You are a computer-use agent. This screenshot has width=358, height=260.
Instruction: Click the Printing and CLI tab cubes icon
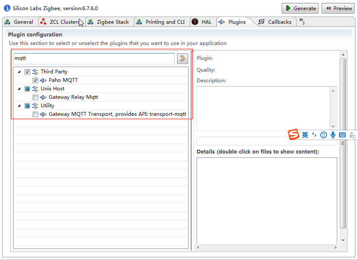coord(139,22)
